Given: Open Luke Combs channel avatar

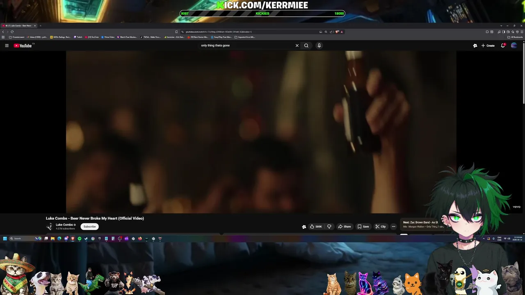Looking at the screenshot, I should (49, 227).
